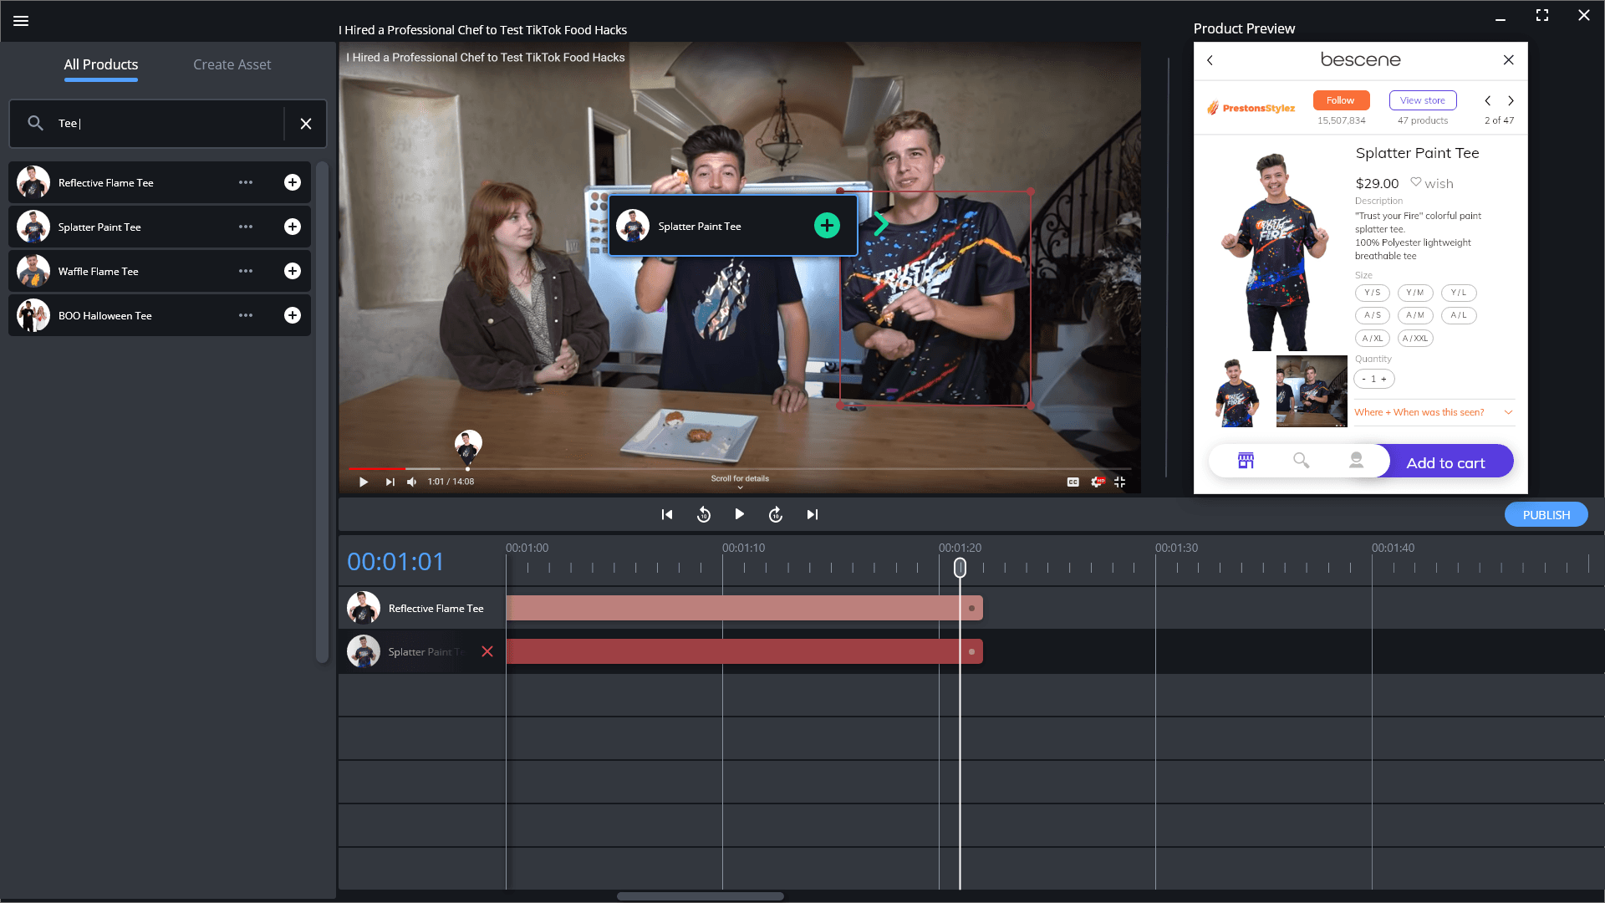Open more options for Splatter Paint Tee
Viewport: 1605px width, 903px height.
click(245, 227)
